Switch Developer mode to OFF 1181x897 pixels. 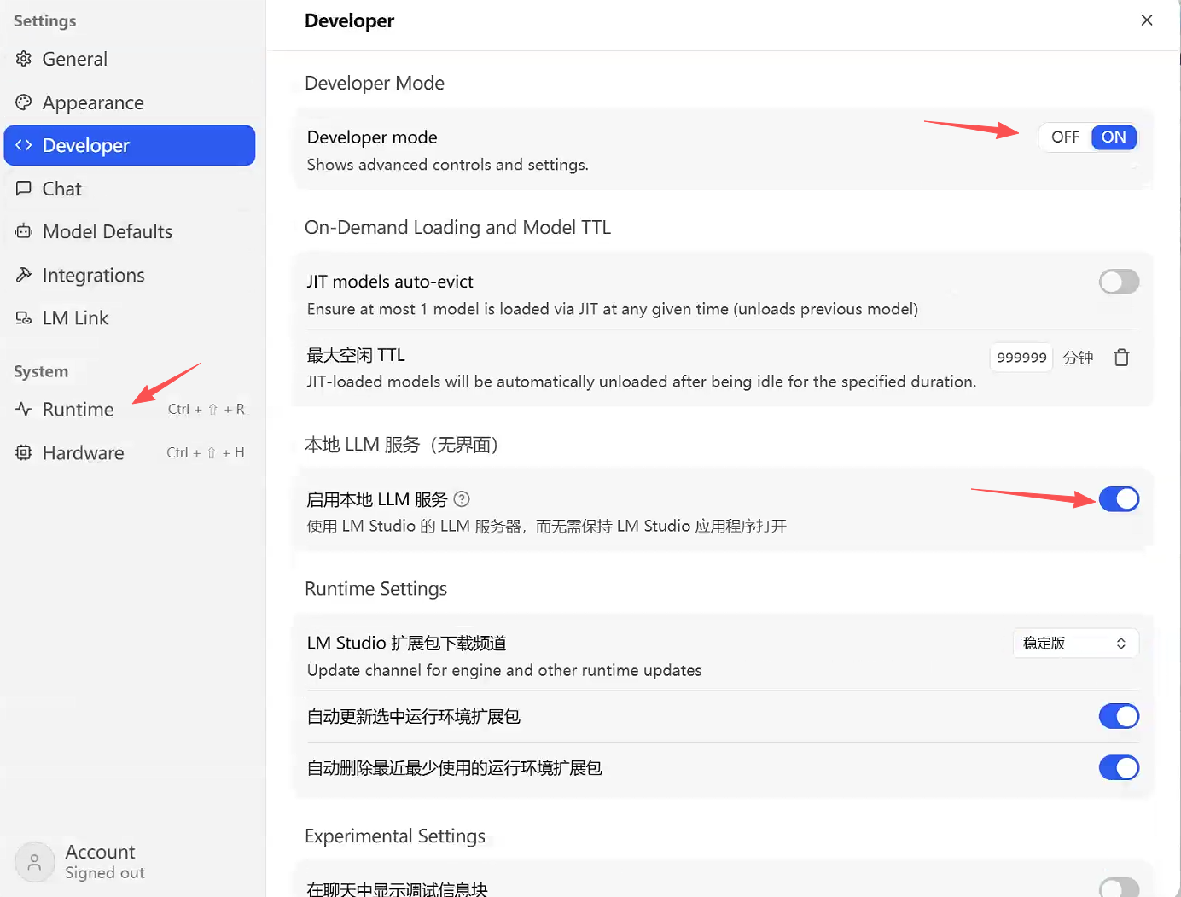[x=1065, y=137]
